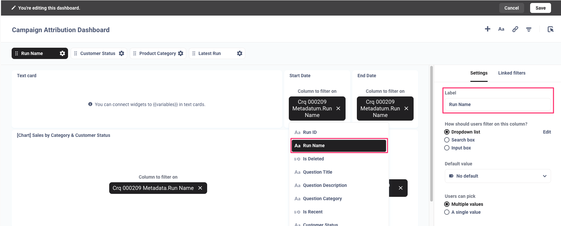Pick Question Category from the column list
Viewport: 561px width, 226px height.
tap(322, 198)
